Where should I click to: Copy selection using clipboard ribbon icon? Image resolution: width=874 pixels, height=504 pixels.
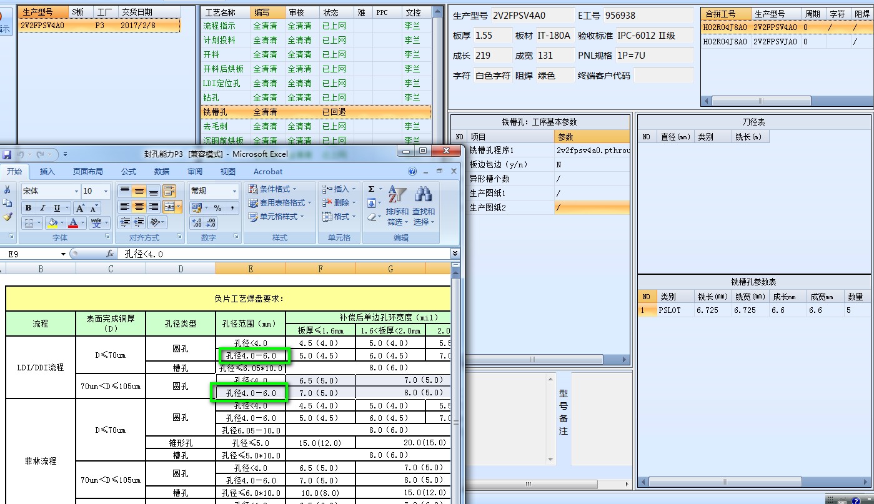[7, 203]
